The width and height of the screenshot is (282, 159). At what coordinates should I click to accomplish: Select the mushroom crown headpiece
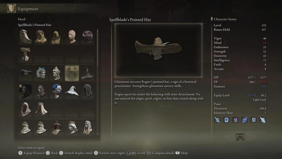point(25,55)
